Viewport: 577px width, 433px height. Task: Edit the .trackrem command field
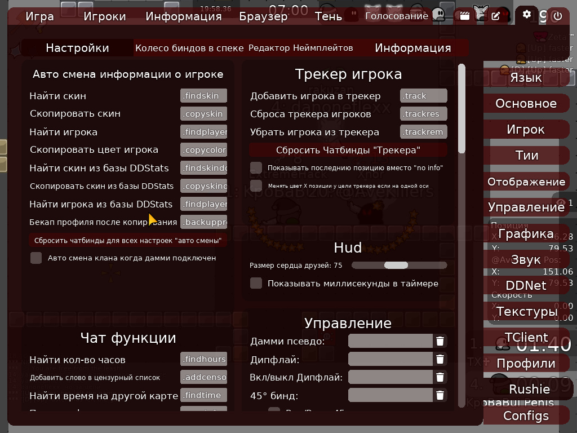424,132
